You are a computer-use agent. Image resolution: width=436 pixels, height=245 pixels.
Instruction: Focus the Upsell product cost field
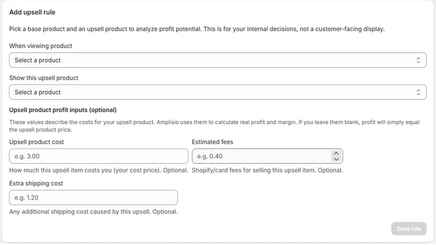coord(99,156)
